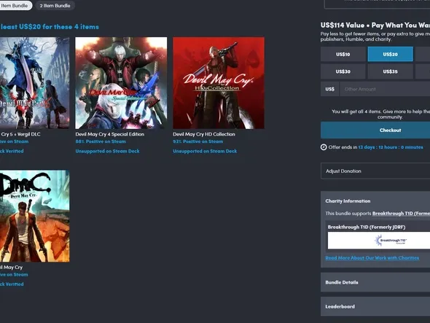430x323 pixels.
Task: Switch to the 4 Item Bundle tab
Action: [x=15, y=6]
